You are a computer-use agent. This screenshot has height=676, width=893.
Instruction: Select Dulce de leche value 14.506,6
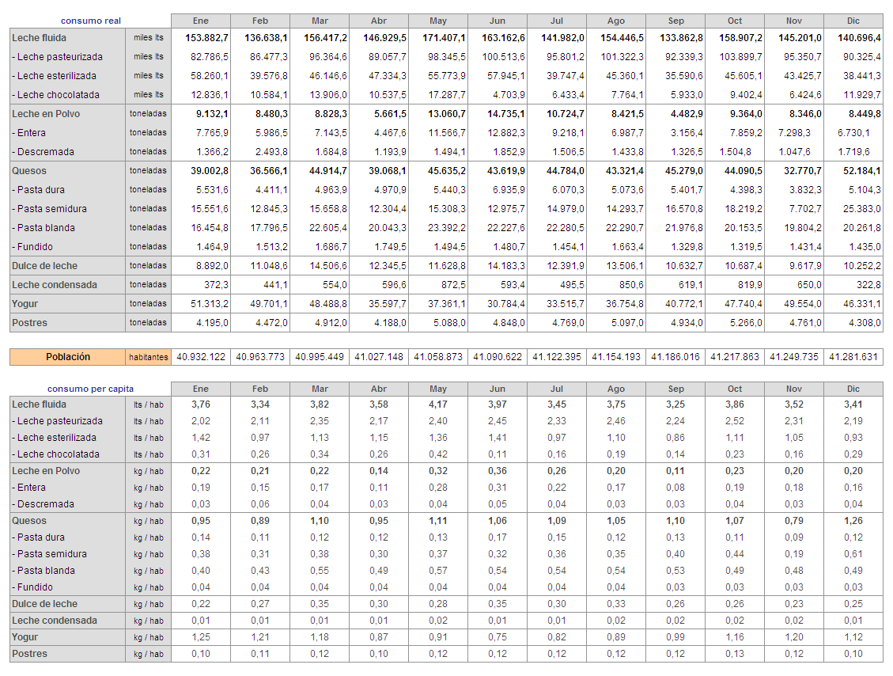(328, 266)
